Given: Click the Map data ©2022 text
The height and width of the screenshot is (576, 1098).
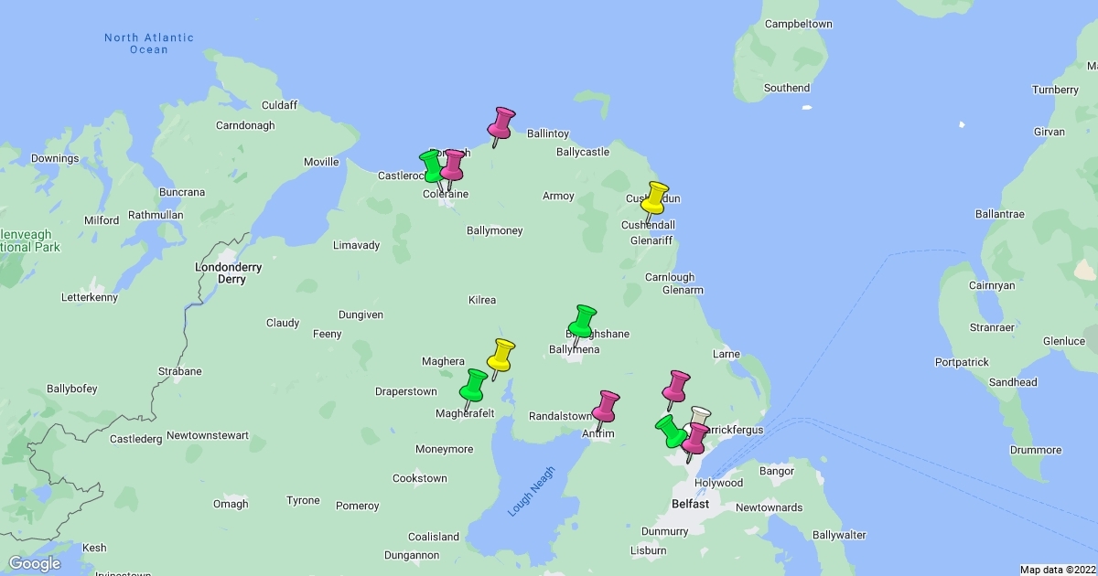Looking at the screenshot, I should (1057, 570).
